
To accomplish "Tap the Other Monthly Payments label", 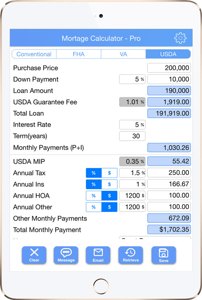I will 50,218.
